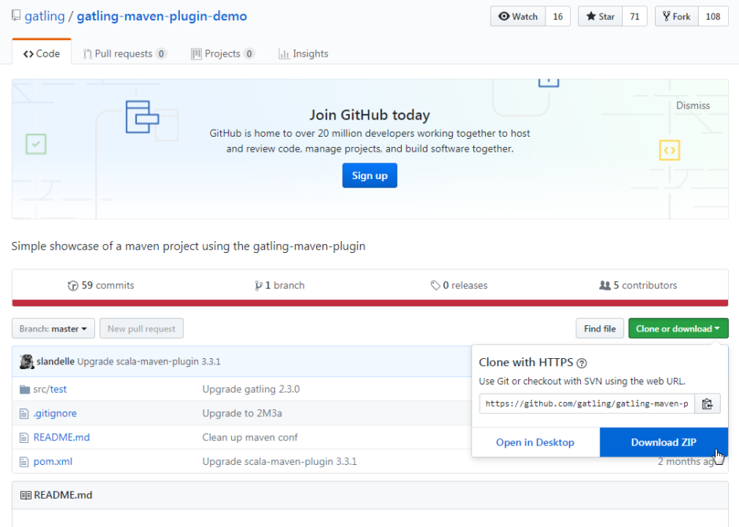The width and height of the screenshot is (739, 527).
Task: Click the src/test folder icon
Action: click(24, 389)
